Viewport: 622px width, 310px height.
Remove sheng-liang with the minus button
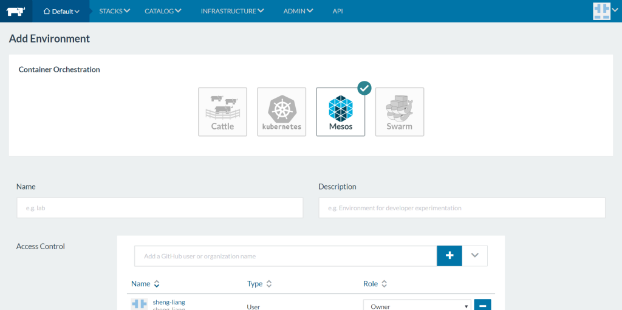482,306
